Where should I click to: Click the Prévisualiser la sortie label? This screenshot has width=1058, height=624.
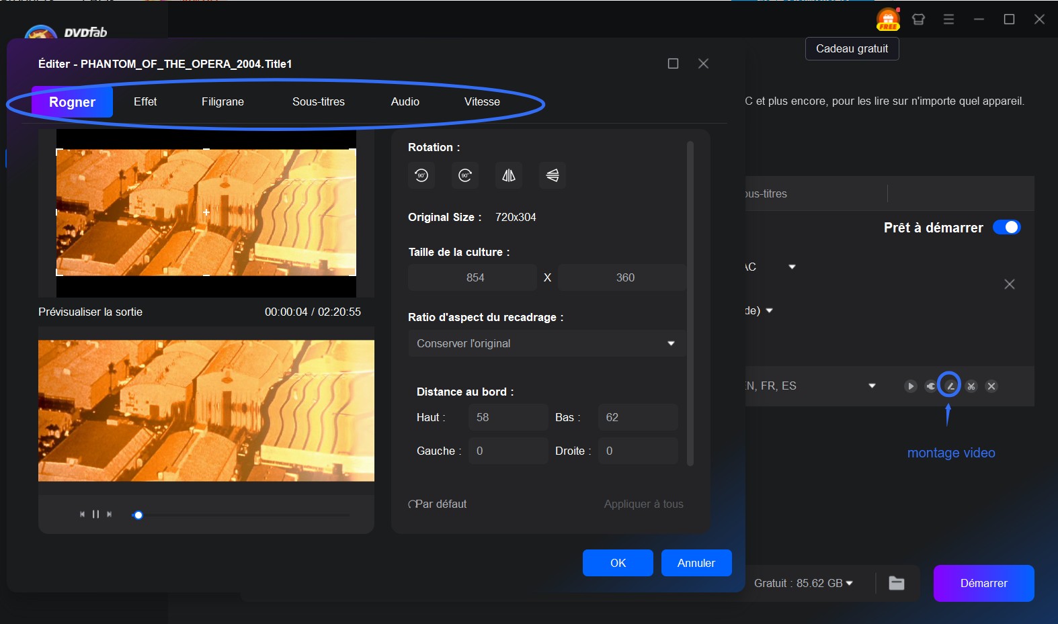click(x=90, y=312)
